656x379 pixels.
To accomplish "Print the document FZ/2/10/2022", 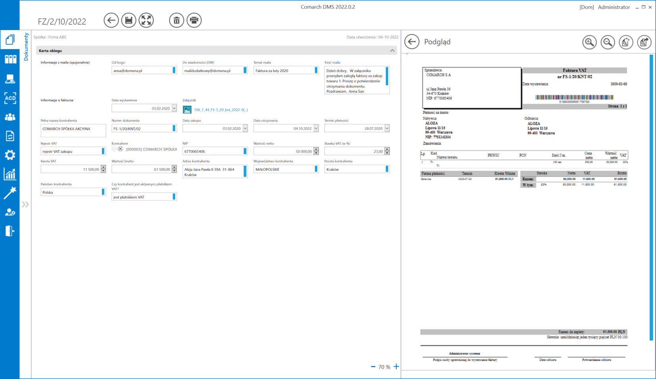I will [194, 20].
